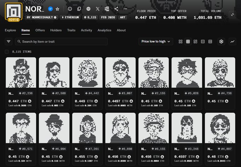Open the Holders tab
The height and width of the screenshot is (167, 241).
pos(56,30)
